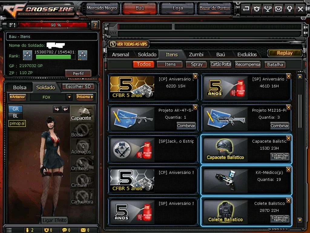Viewport: 310px width, 233px height.
Task: Filter items by Spray
Action: pyautogui.click(x=196, y=64)
